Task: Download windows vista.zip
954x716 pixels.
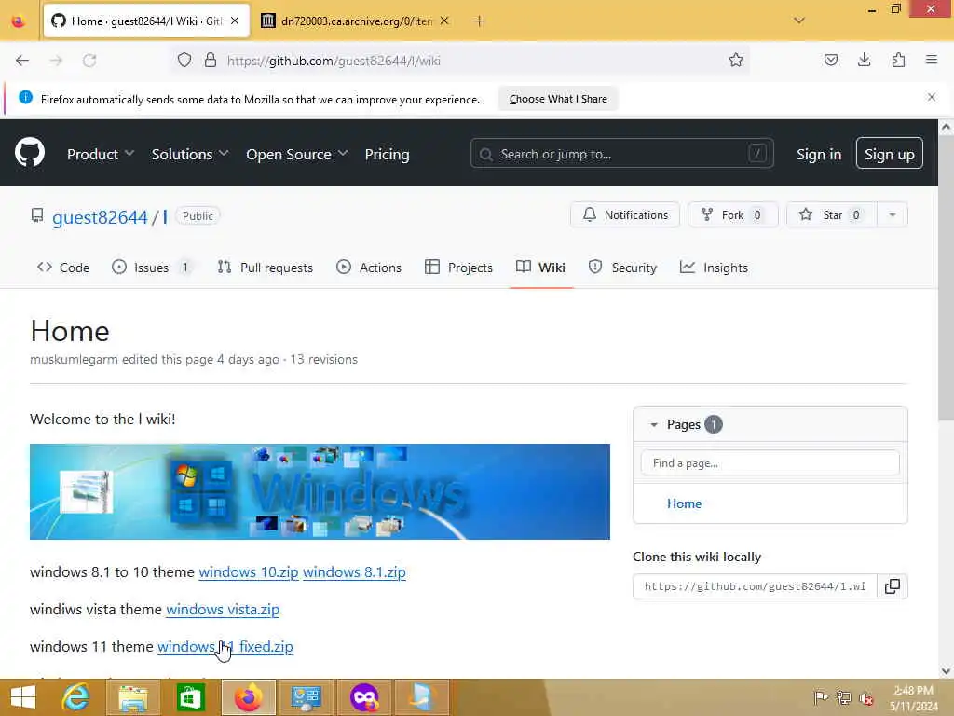Action: (x=223, y=610)
